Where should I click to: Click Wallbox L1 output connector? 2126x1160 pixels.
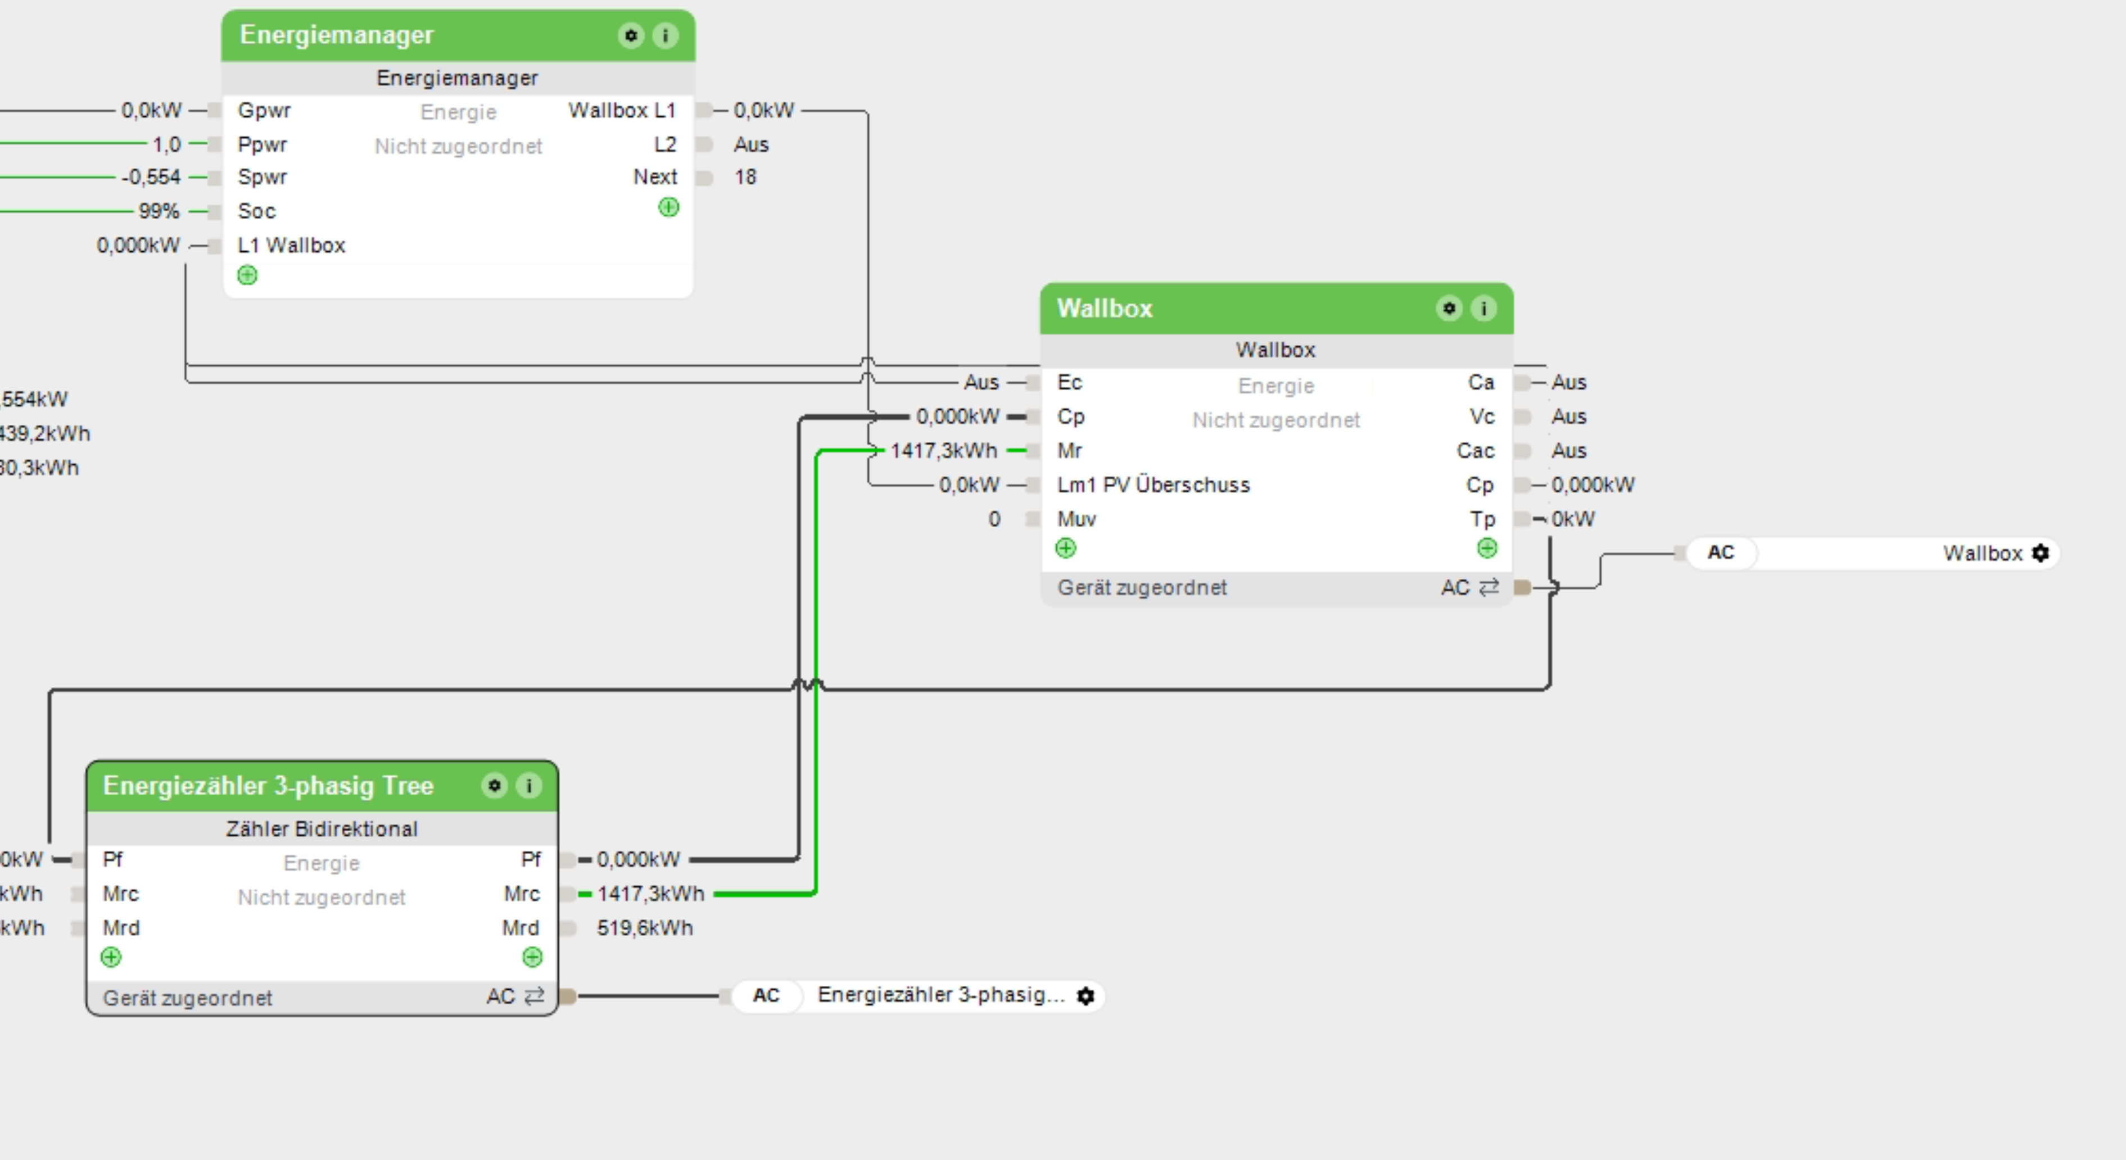tap(703, 111)
